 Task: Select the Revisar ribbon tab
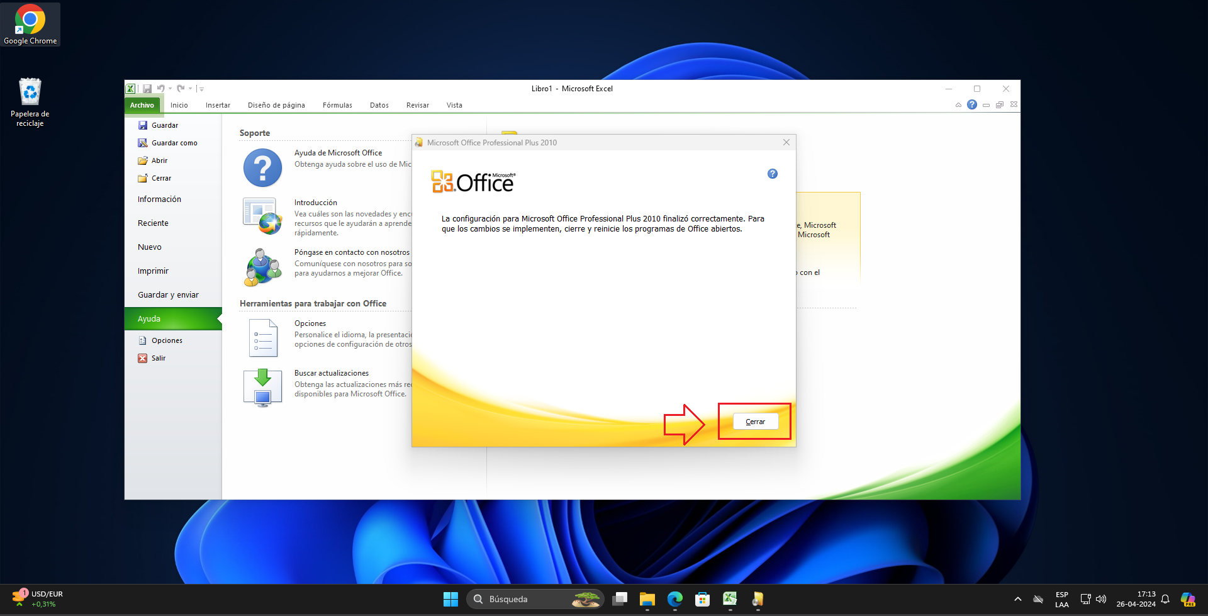[x=418, y=105]
